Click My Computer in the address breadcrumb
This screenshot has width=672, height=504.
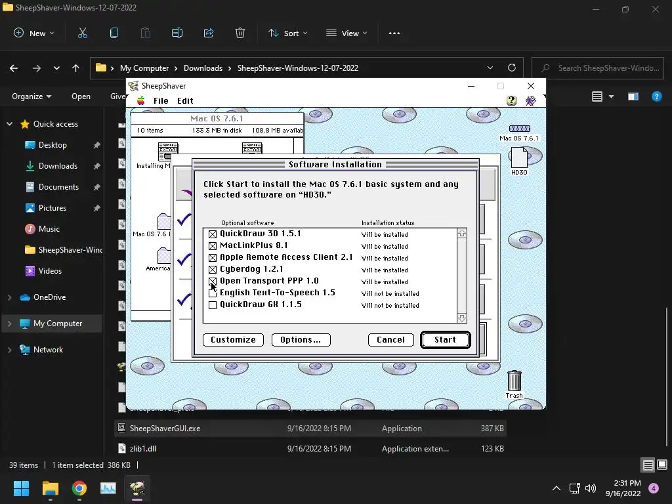click(x=144, y=68)
